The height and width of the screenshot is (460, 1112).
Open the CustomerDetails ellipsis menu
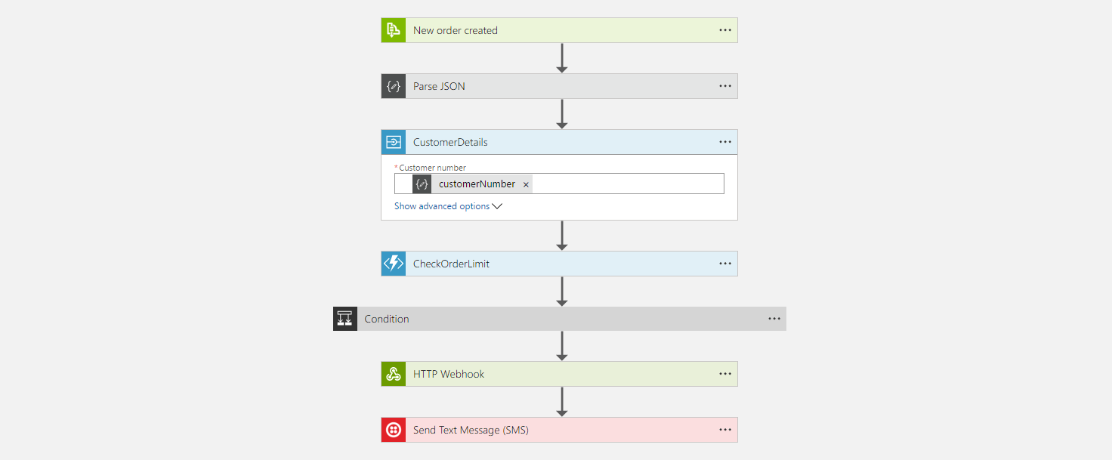click(725, 142)
